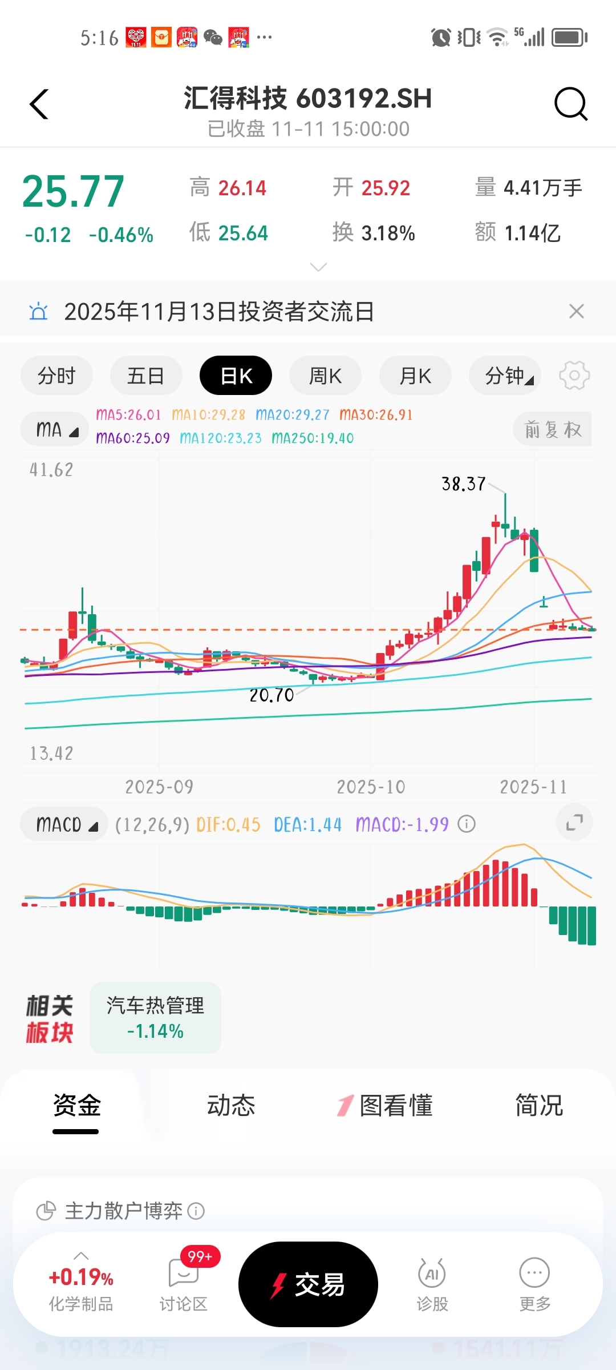Expand 化学制品 sector +0.19% item
616x1370 pixels.
pos(81,1282)
